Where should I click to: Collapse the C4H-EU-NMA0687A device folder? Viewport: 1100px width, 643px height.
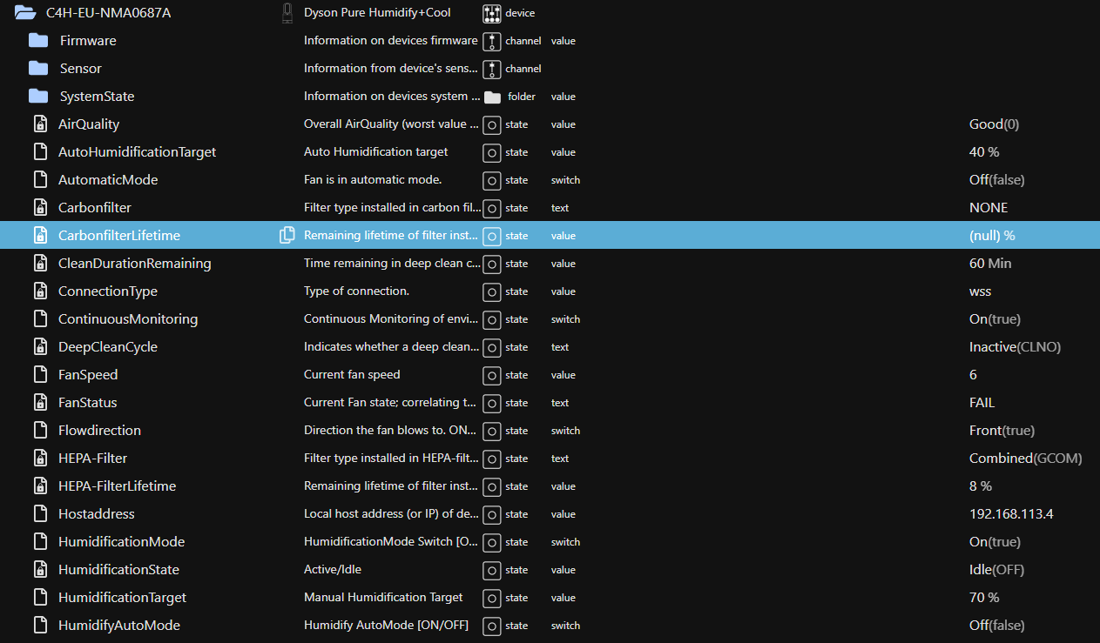(x=24, y=13)
